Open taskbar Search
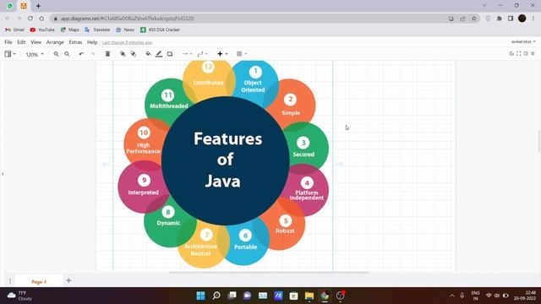Viewport: 541px width, 304px height. (216, 296)
